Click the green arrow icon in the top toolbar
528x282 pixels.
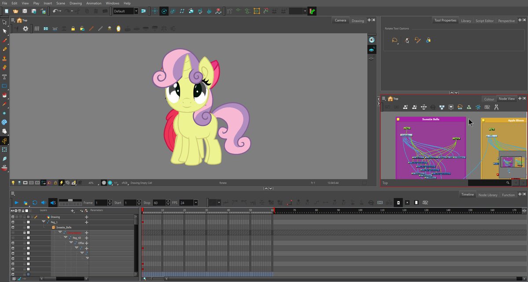[312, 11]
